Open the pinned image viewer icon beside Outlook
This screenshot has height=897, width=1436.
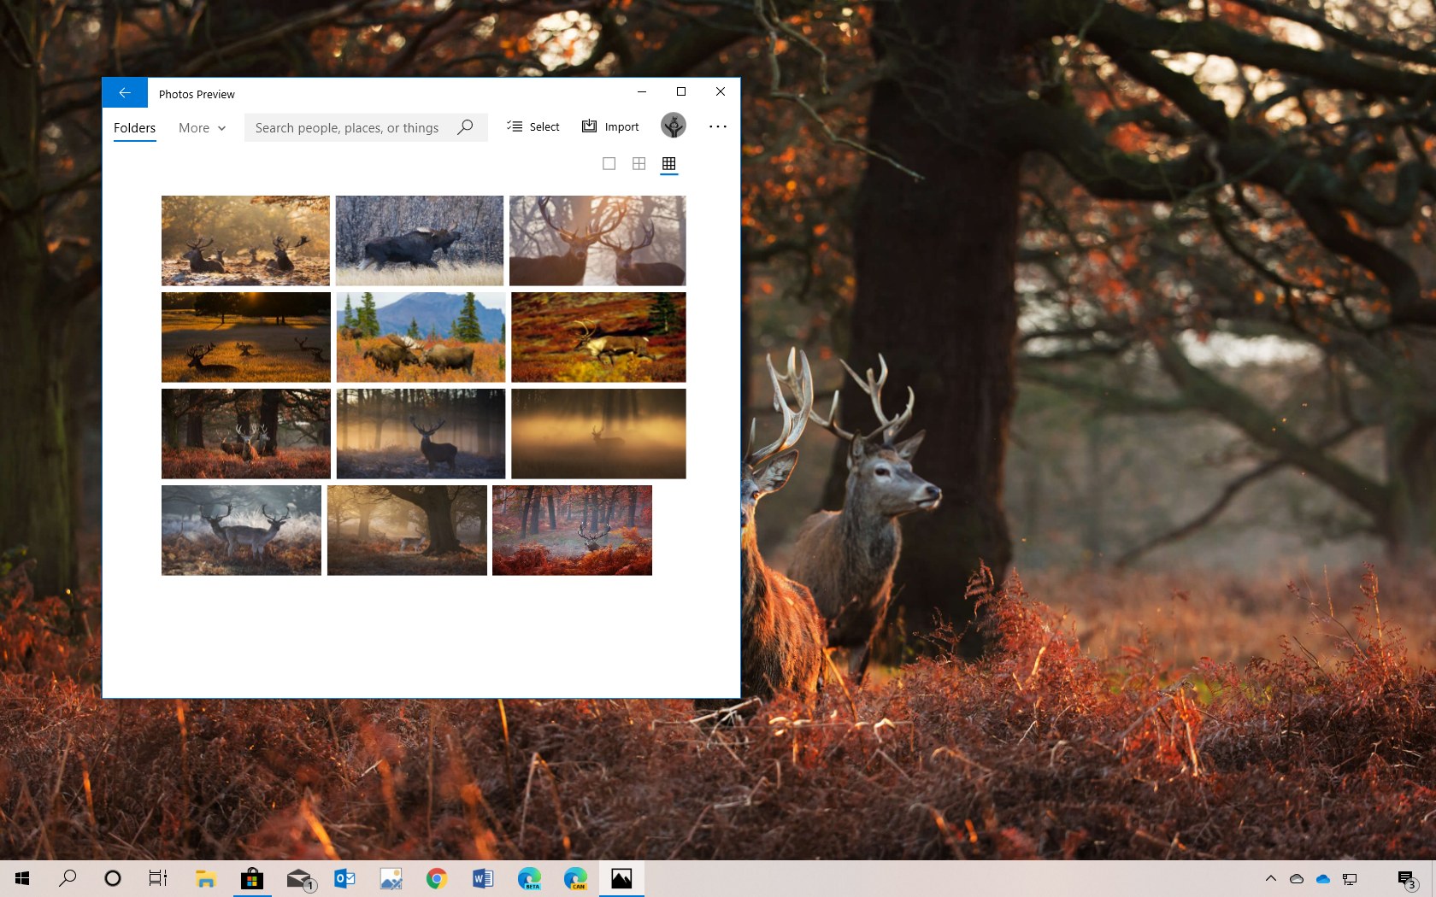(x=391, y=878)
